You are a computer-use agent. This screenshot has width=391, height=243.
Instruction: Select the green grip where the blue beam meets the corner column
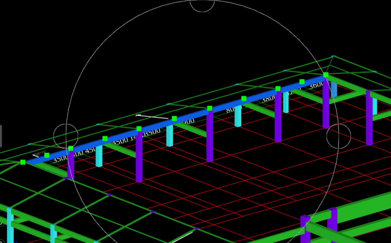(326, 75)
